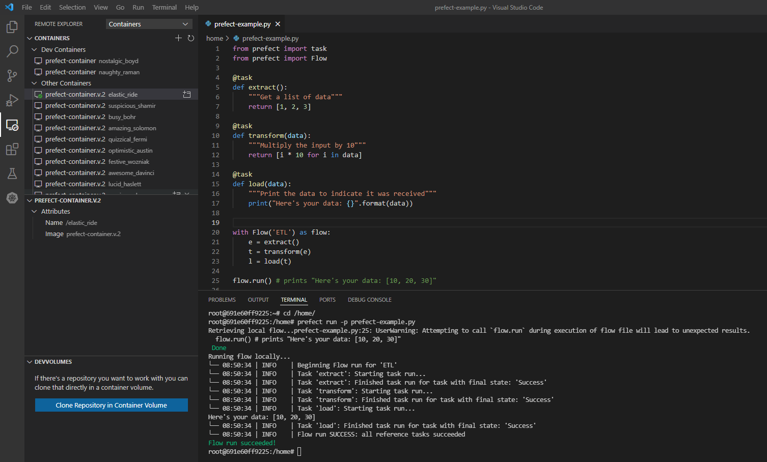
Task: Click the Flow run succeeded! terminal text
Action: pyautogui.click(x=242, y=443)
